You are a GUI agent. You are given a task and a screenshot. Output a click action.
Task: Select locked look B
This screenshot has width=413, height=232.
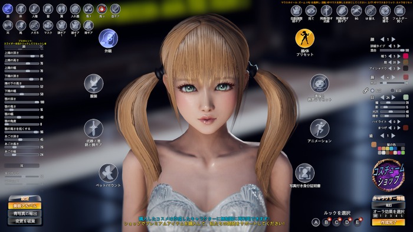point(326,222)
